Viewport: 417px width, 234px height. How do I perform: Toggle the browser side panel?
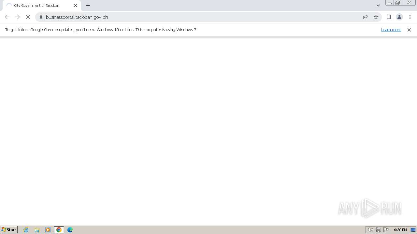389,17
